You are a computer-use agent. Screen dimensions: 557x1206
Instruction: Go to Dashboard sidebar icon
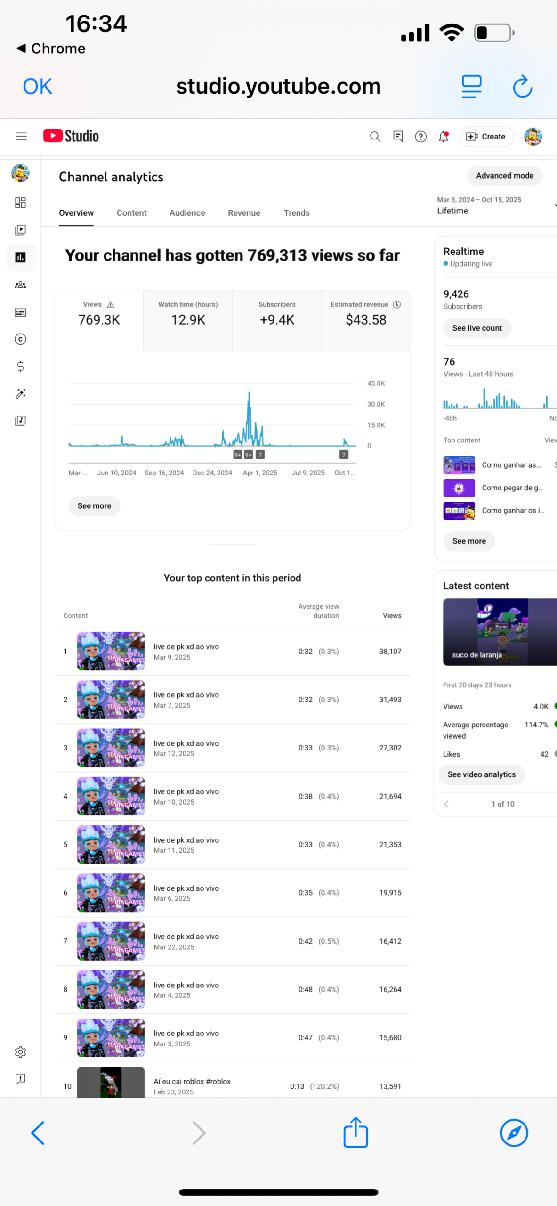tap(20, 203)
